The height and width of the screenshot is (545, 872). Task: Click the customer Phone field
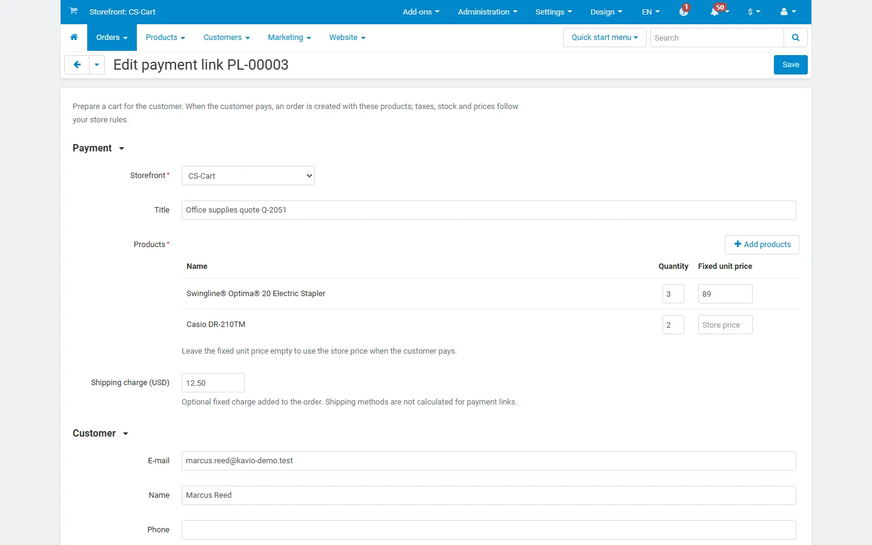point(489,530)
